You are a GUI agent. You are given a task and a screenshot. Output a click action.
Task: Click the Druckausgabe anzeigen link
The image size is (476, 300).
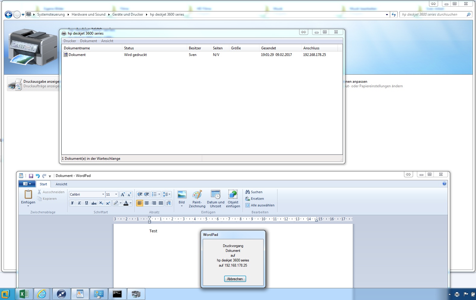click(42, 82)
